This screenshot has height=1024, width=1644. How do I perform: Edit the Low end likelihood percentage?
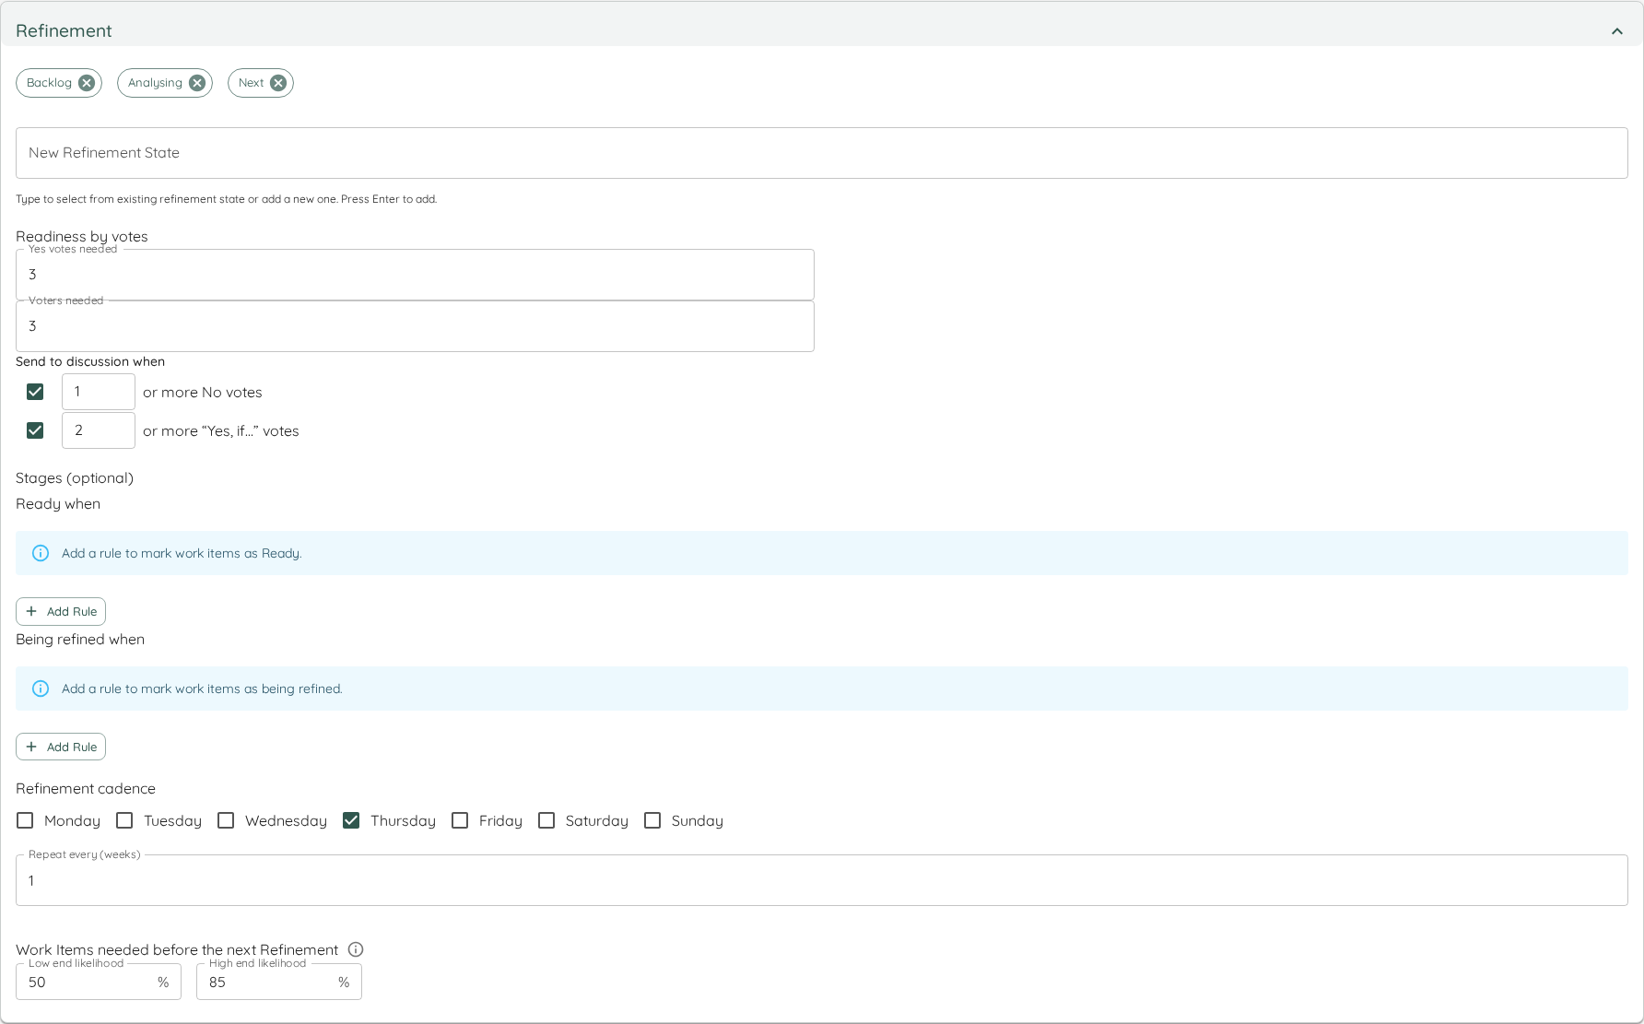(x=99, y=982)
